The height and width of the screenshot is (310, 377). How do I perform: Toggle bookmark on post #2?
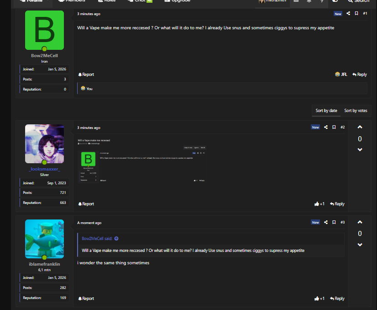pyautogui.click(x=334, y=127)
